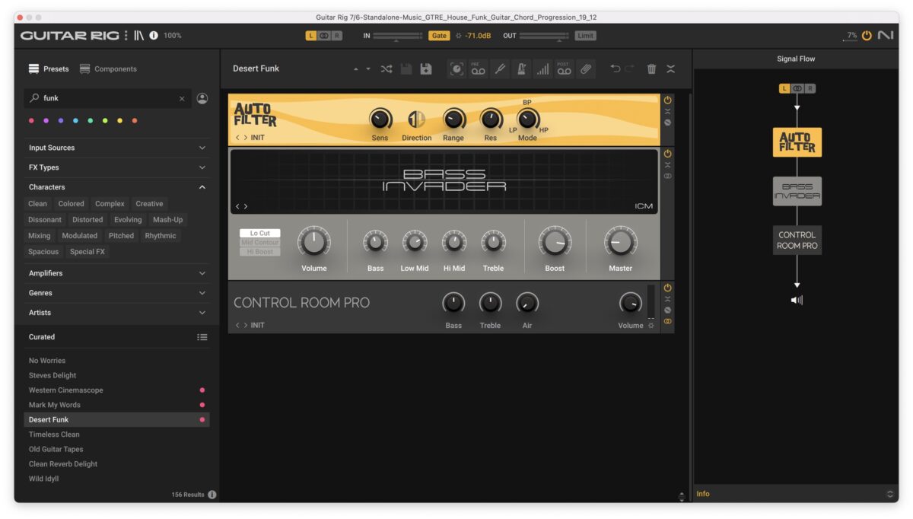
Task: Enable the Gate toggle
Action: tap(439, 36)
